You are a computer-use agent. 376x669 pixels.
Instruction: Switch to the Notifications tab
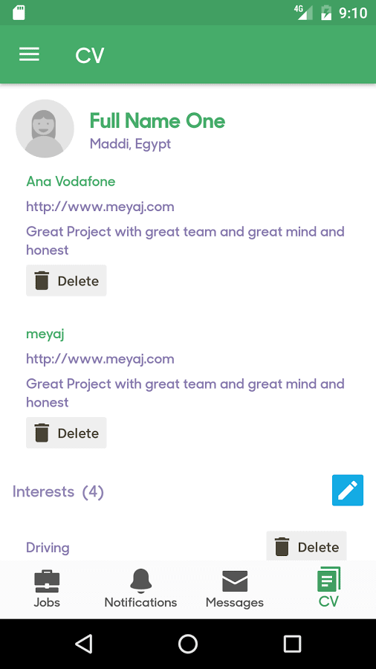(140, 589)
